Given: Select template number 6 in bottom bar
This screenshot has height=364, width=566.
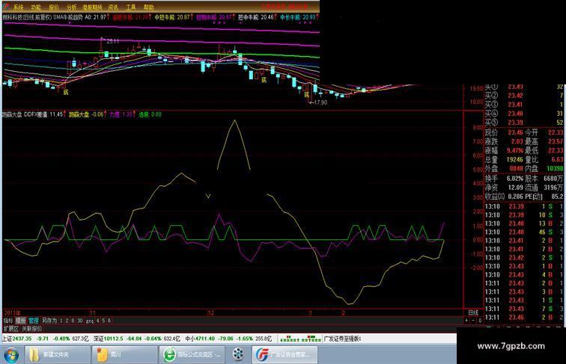Looking at the screenshot, I should tap(109, 321).
